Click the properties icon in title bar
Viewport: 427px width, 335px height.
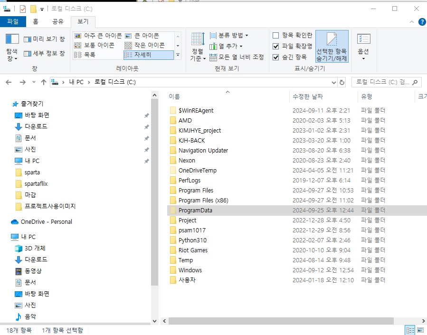coord(23,9)
